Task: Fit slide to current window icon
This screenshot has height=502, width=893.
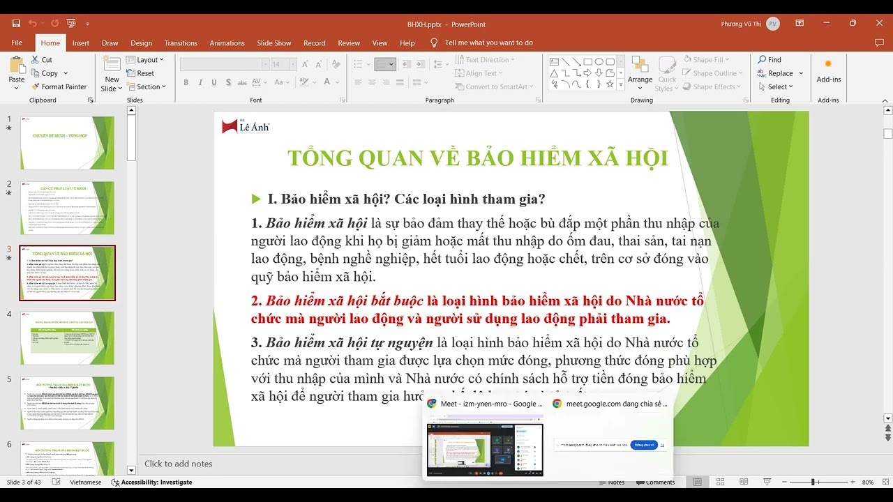Action: tap(884, 482)
